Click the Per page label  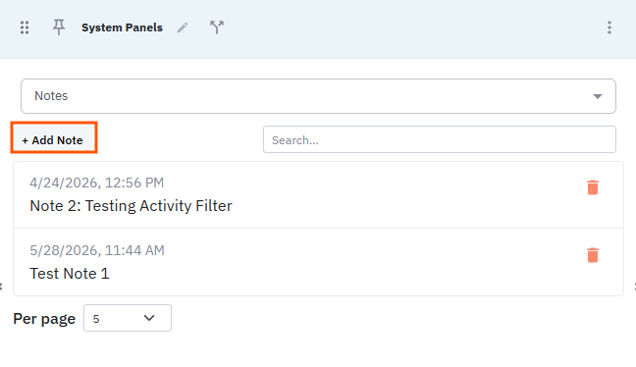(x=44, y=319)
